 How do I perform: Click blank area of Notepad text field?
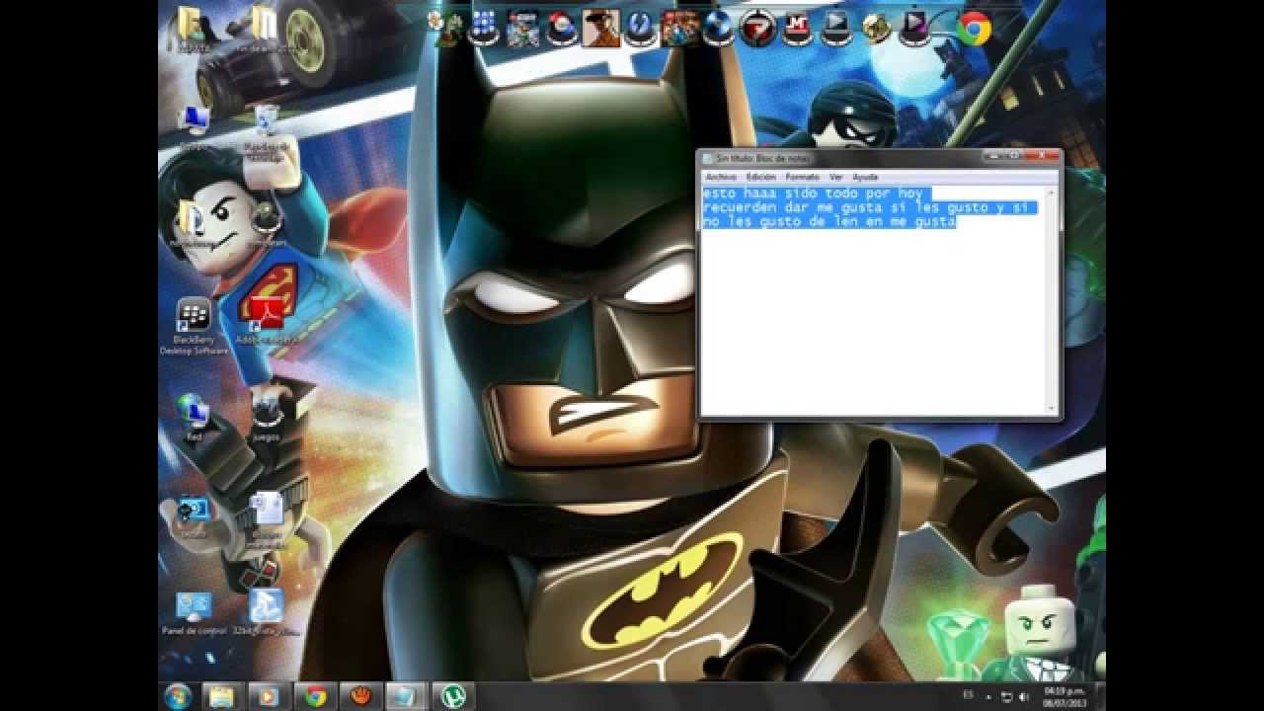(x=872, y=321)
